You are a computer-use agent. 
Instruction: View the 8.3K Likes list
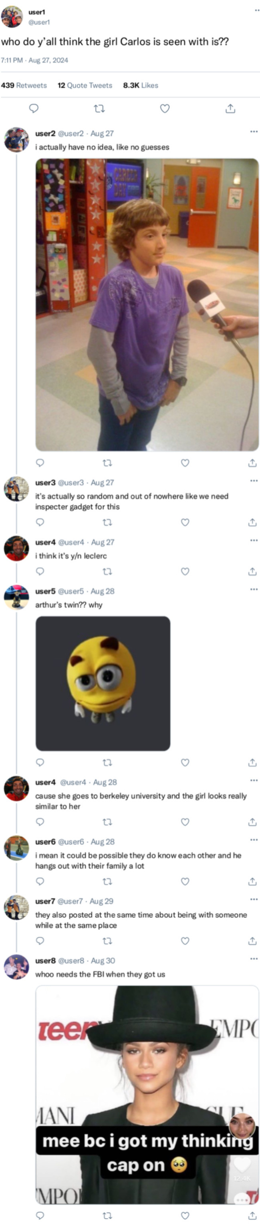(141, 85)
